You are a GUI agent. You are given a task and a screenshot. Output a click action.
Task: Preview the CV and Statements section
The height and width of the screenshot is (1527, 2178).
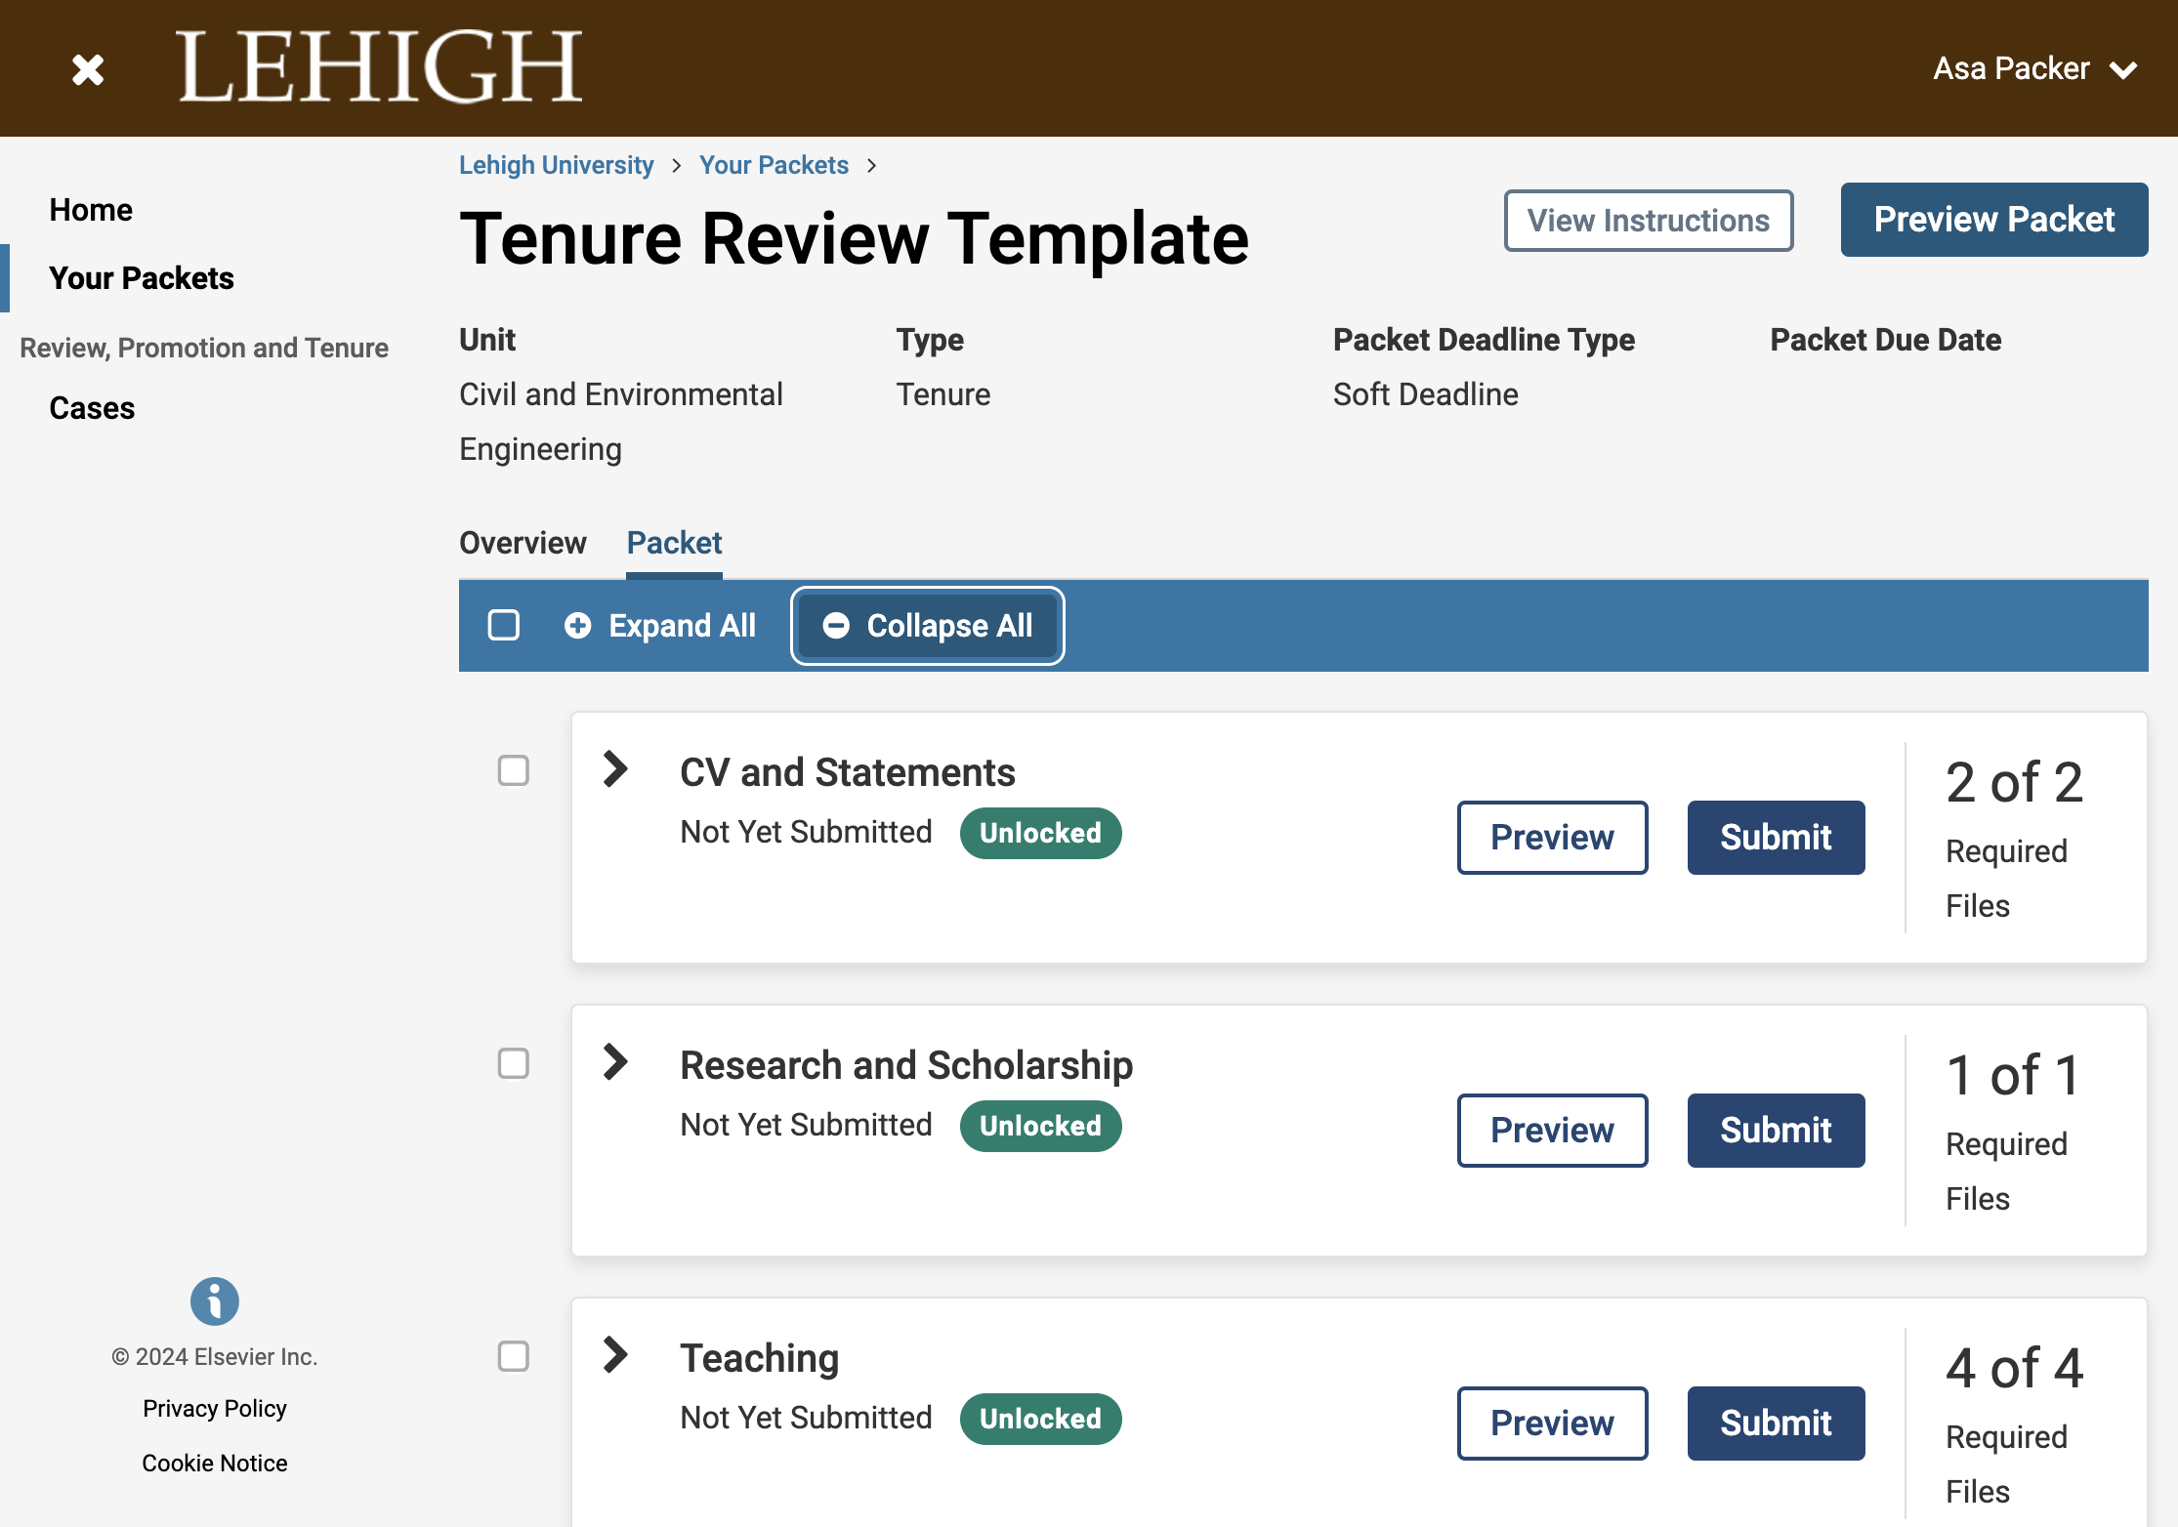[x=1553, y=838]
